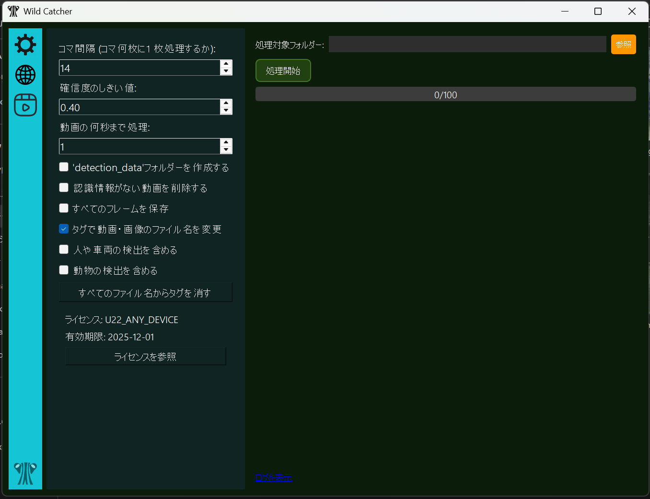Viewport: 650px width, 499px height.
Task: Check すべてのフレームを保存 option
Action: pos(64,208)
